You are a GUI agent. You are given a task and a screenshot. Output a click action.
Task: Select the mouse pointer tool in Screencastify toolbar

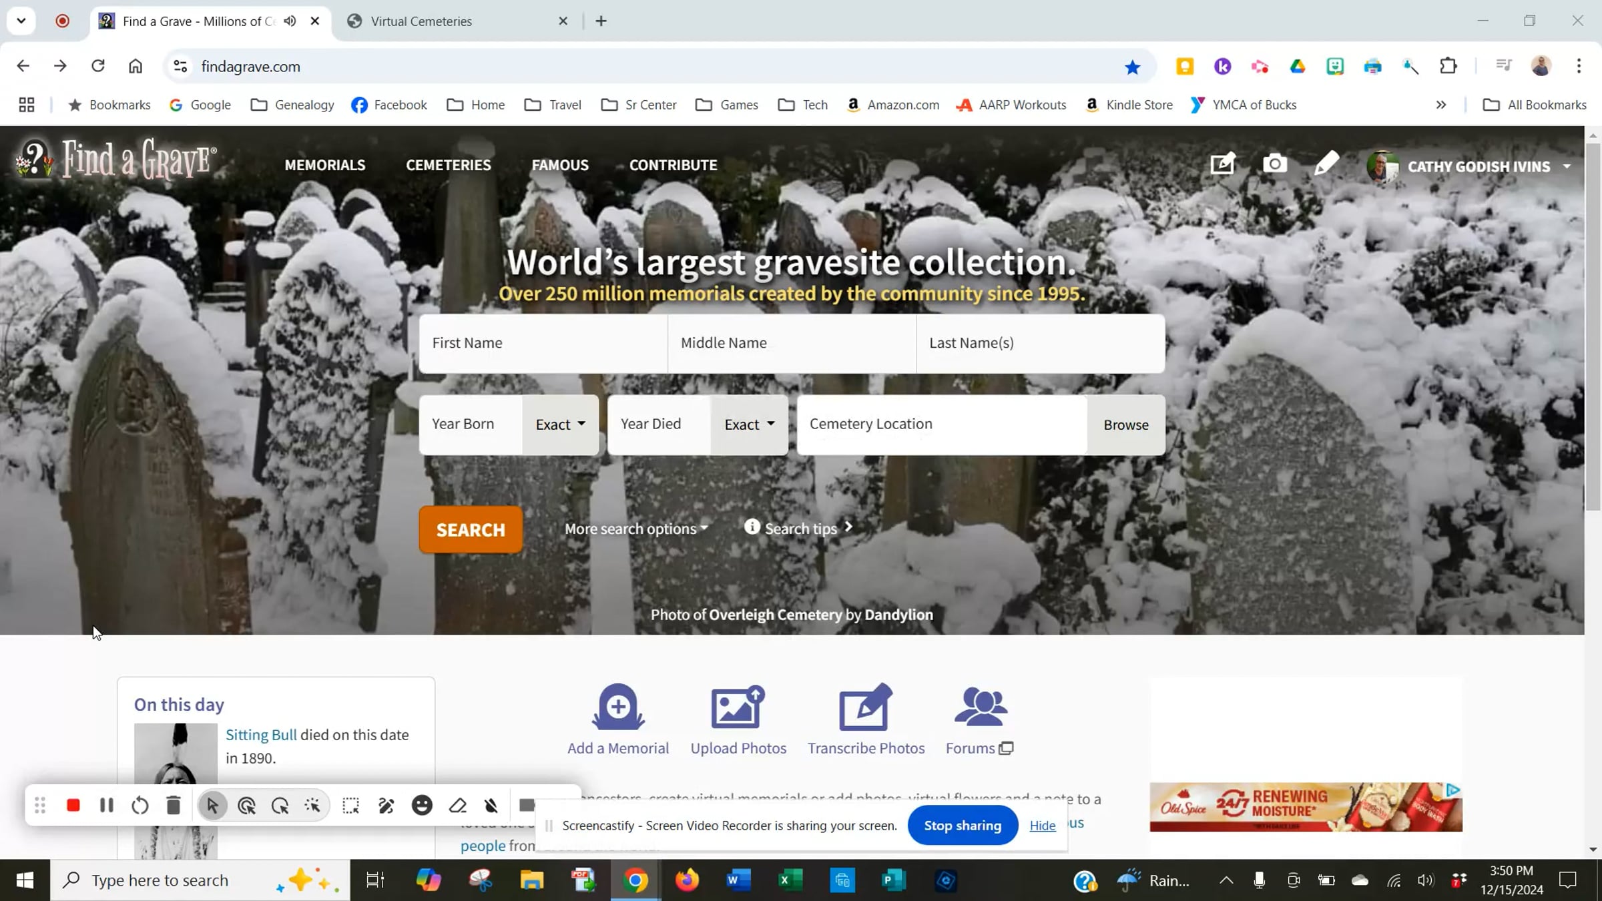coord(213,806)
